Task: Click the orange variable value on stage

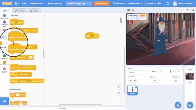Action: 142,16
